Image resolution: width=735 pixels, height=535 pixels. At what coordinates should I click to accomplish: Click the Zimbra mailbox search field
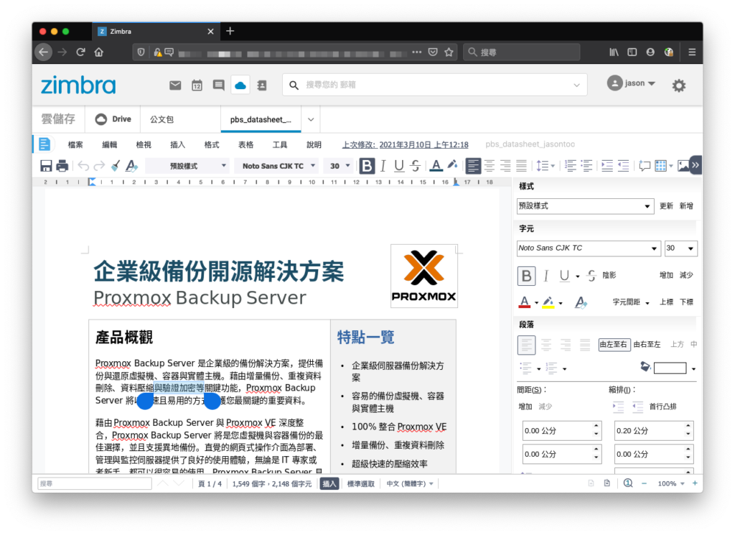434,85
